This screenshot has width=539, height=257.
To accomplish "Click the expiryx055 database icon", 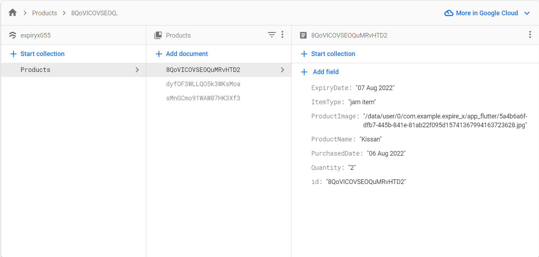I will [x=13, y=35].
